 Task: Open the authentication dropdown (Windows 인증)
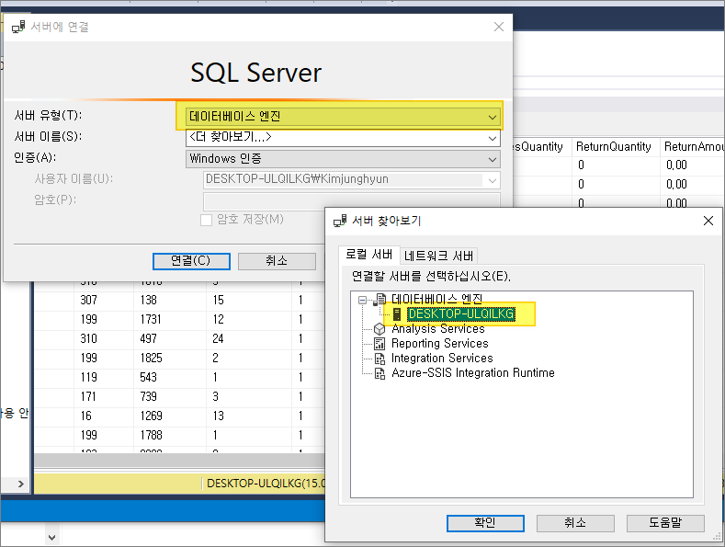pos(343,159)
